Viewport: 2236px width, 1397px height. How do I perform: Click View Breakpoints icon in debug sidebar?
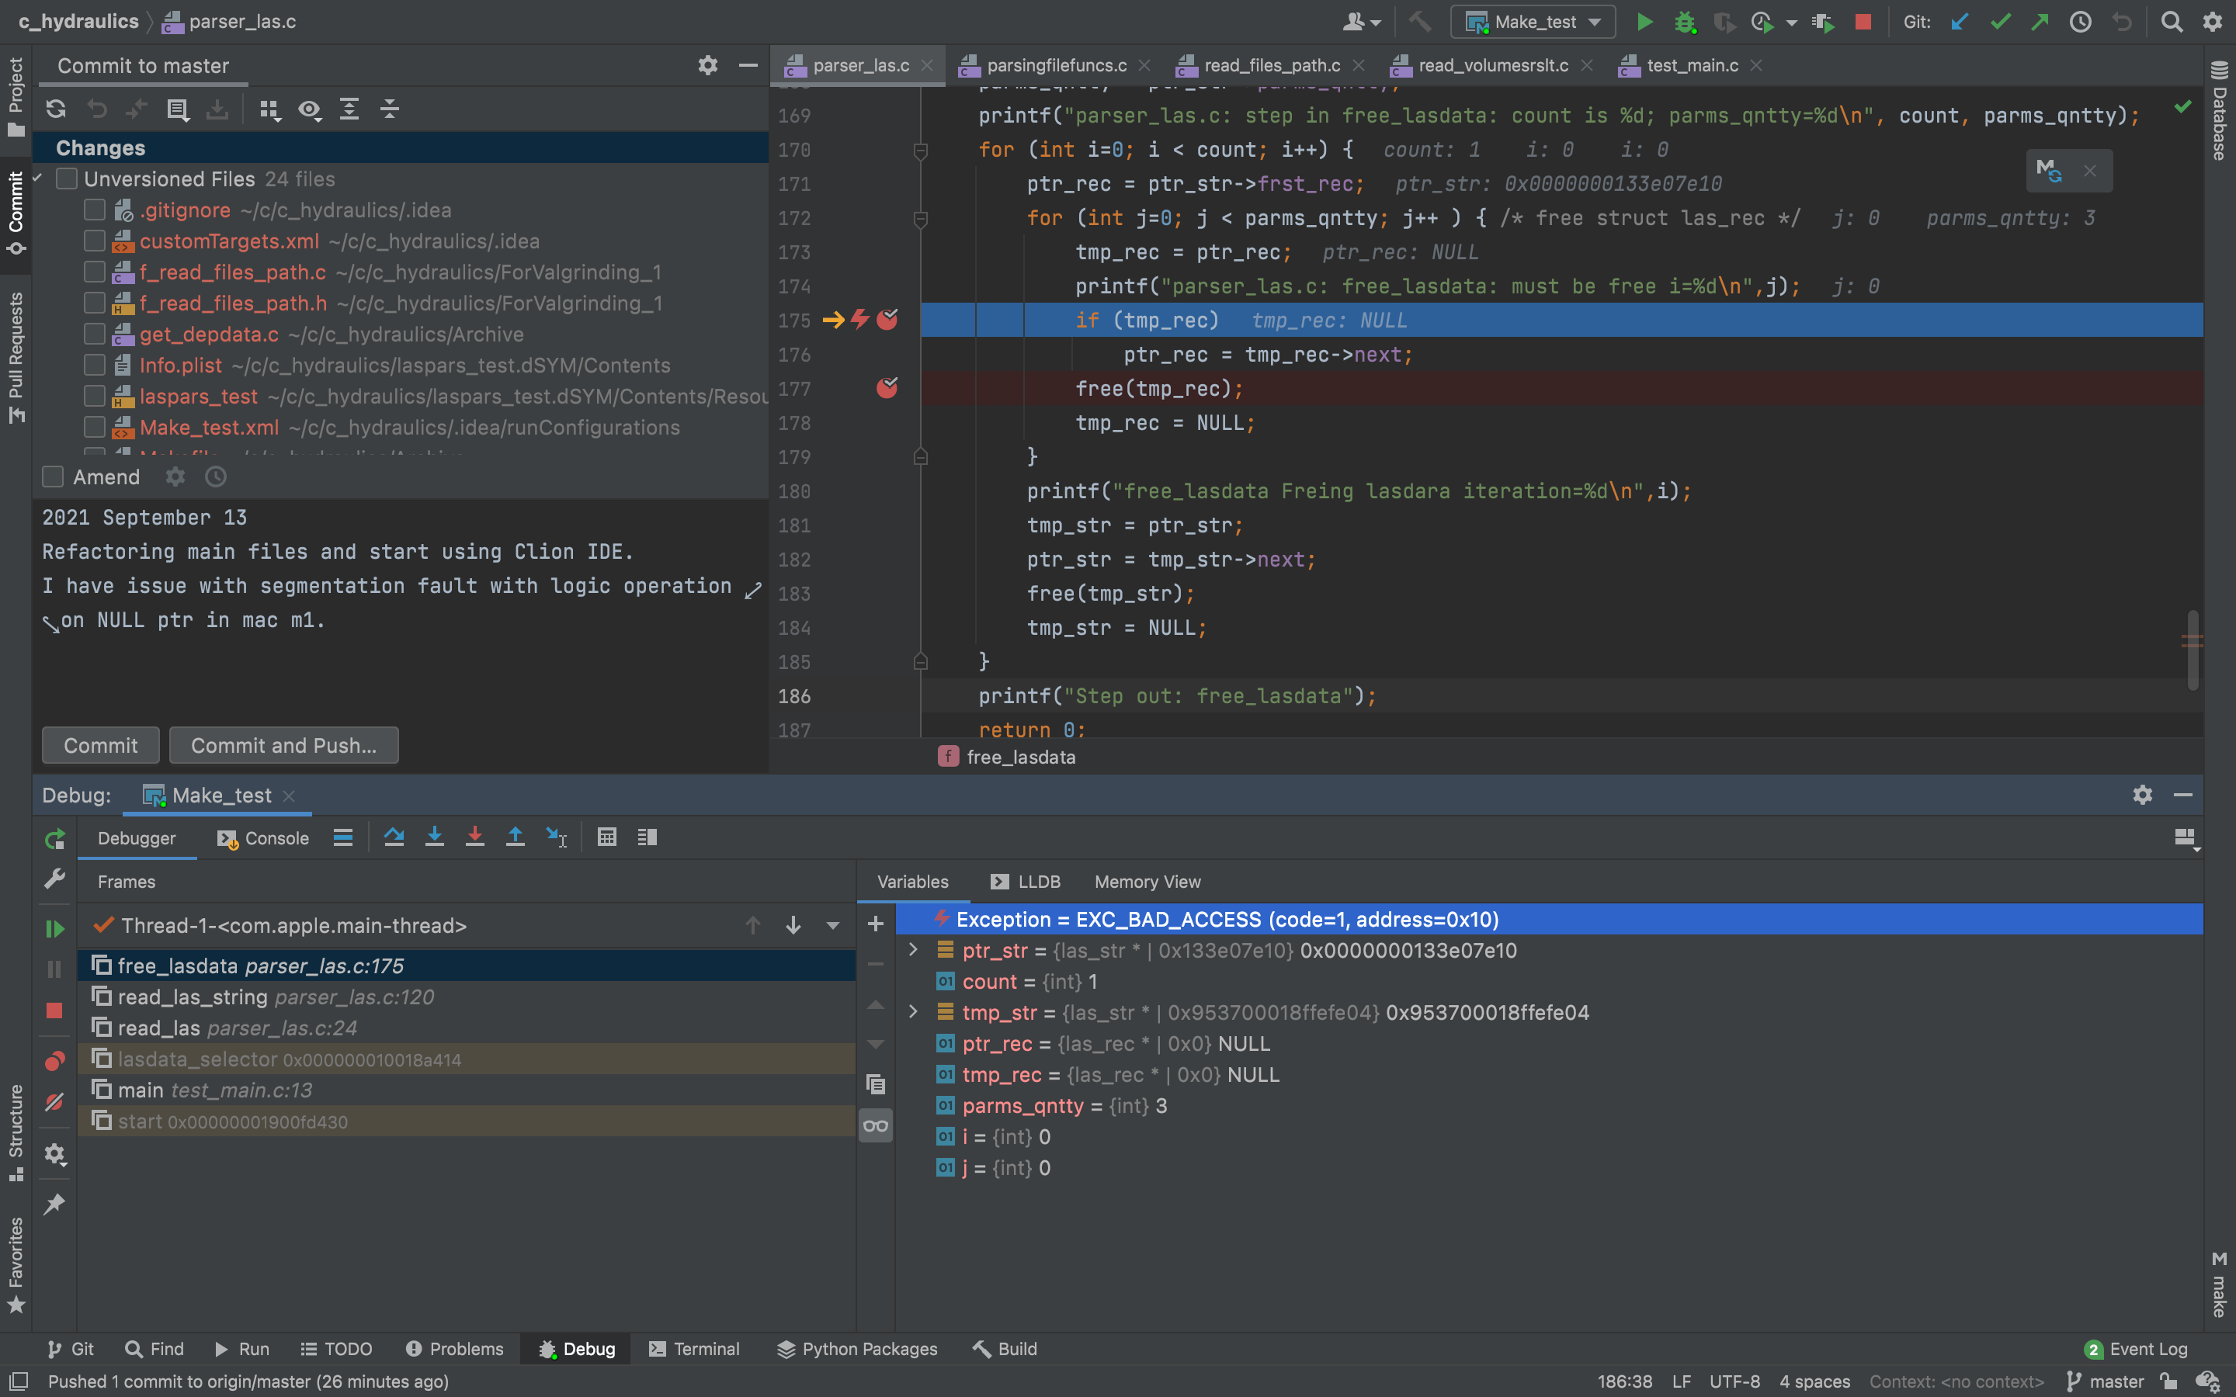coord(54,1061)
